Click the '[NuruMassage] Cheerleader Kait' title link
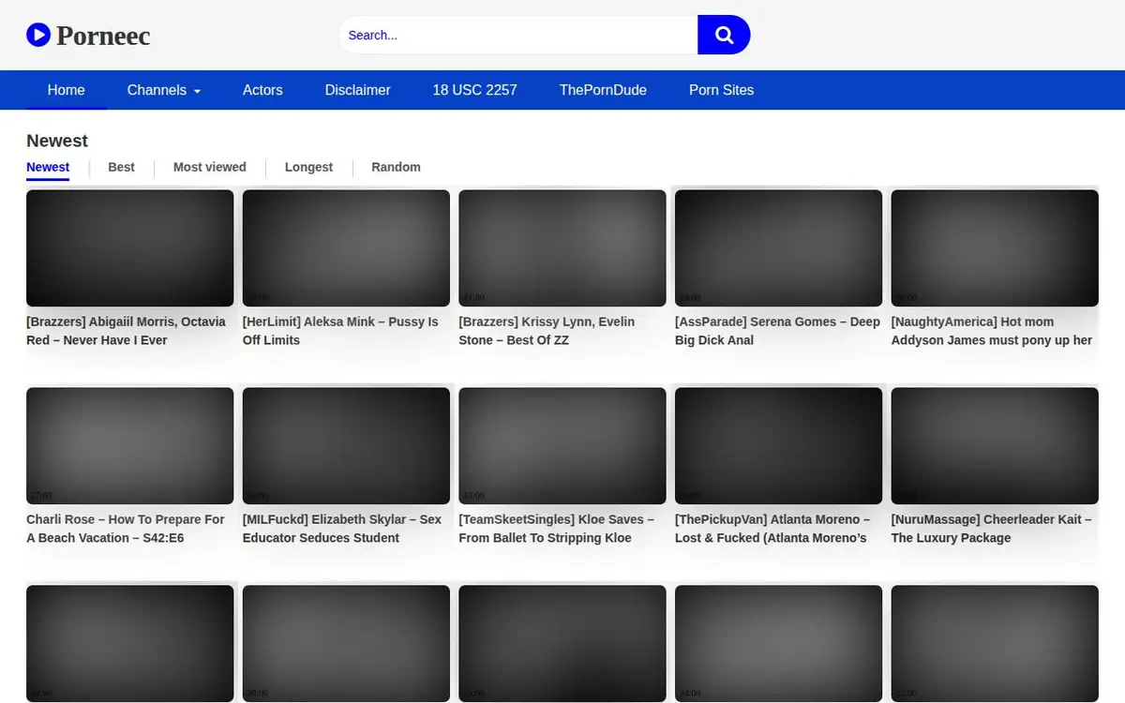1125x703 pixels. tap(992, 529)
